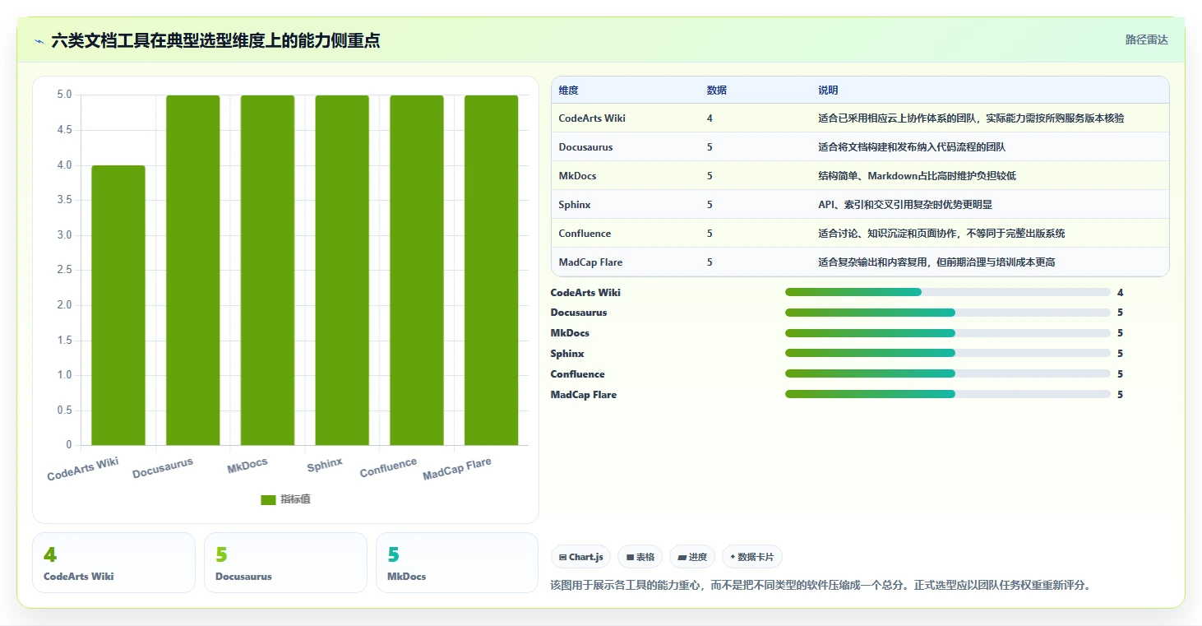The width and height of the screenshot is (1202, 626).
Task: Click the CodeArts Wiki row description in the table
Action: click(971, 118)
